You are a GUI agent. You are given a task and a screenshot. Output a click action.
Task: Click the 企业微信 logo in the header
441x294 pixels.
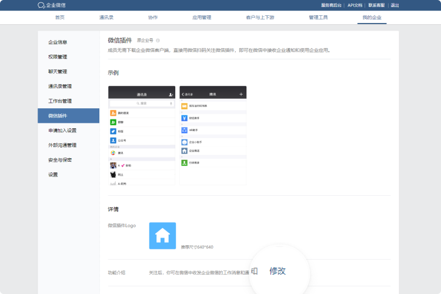point(52,5)
